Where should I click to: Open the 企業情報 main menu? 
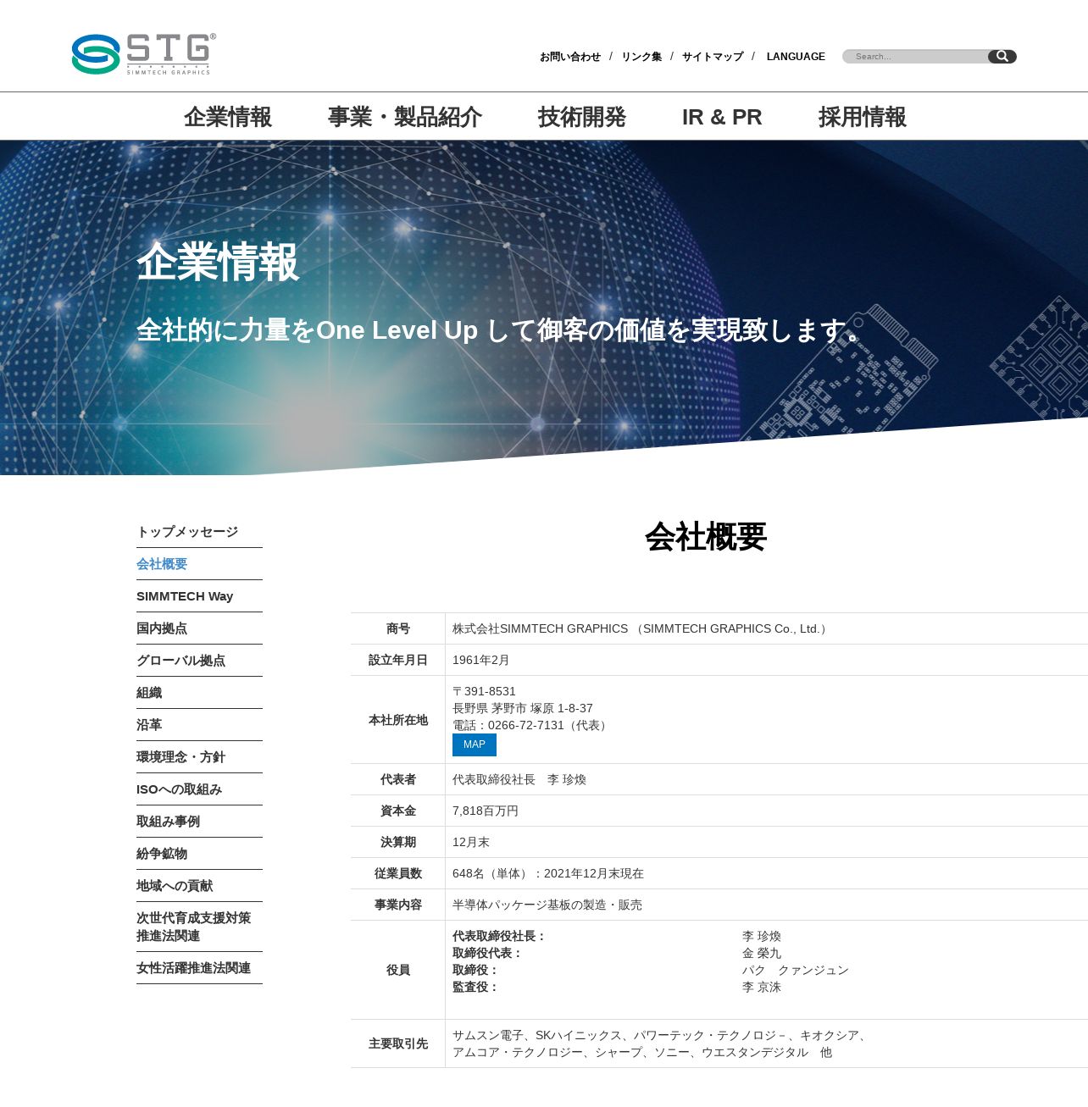[x=228, y=117]
